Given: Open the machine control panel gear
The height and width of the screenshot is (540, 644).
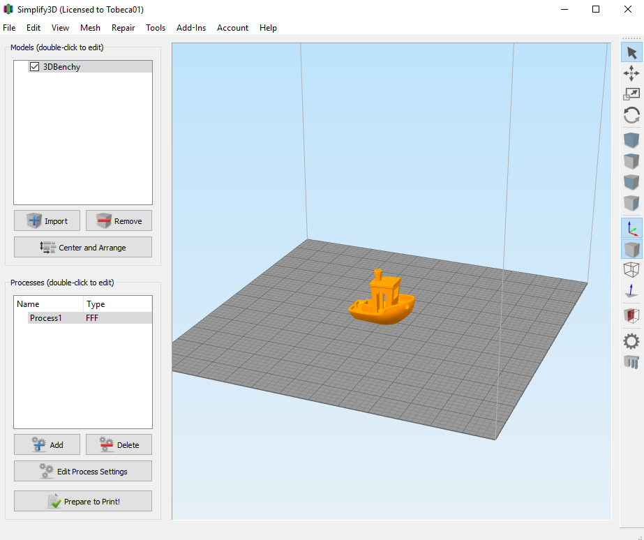Looking at the screenshot, I should coord(631,341).
